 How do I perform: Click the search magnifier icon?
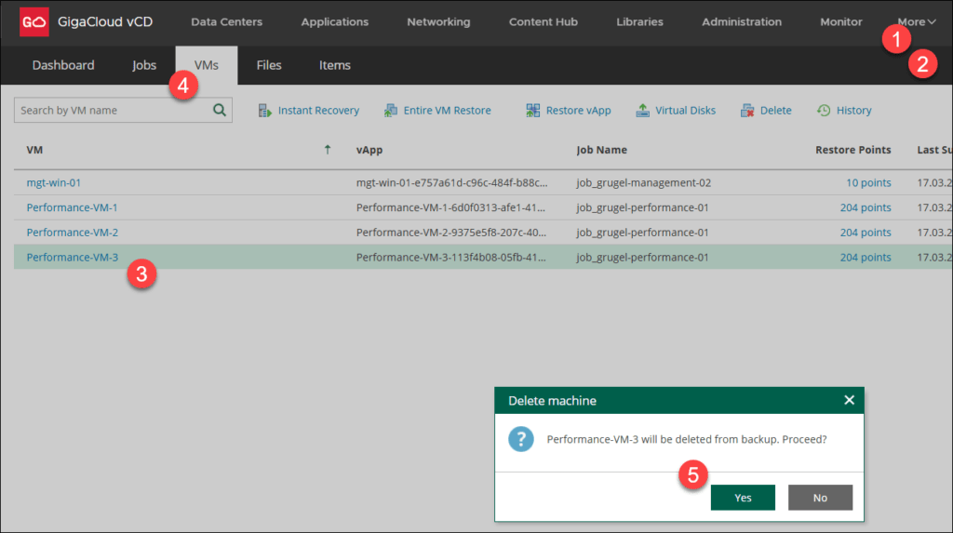[220, 110]
